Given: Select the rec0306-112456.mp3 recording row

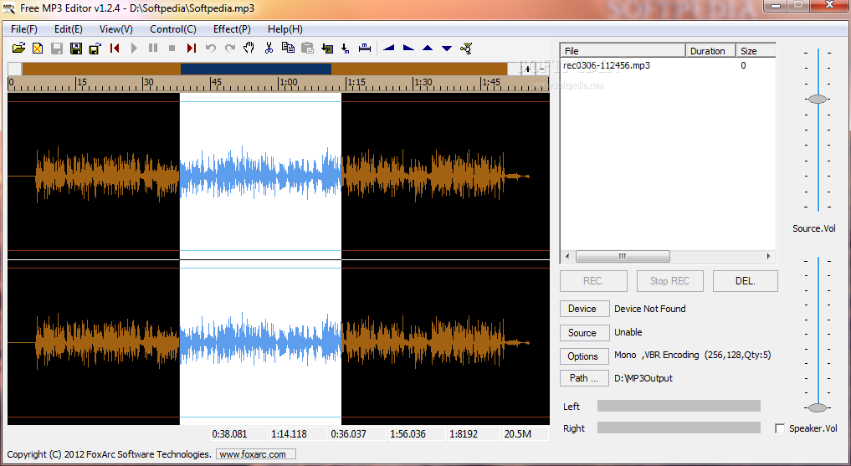Looking at the screenshot, I should tap(668, 65).
